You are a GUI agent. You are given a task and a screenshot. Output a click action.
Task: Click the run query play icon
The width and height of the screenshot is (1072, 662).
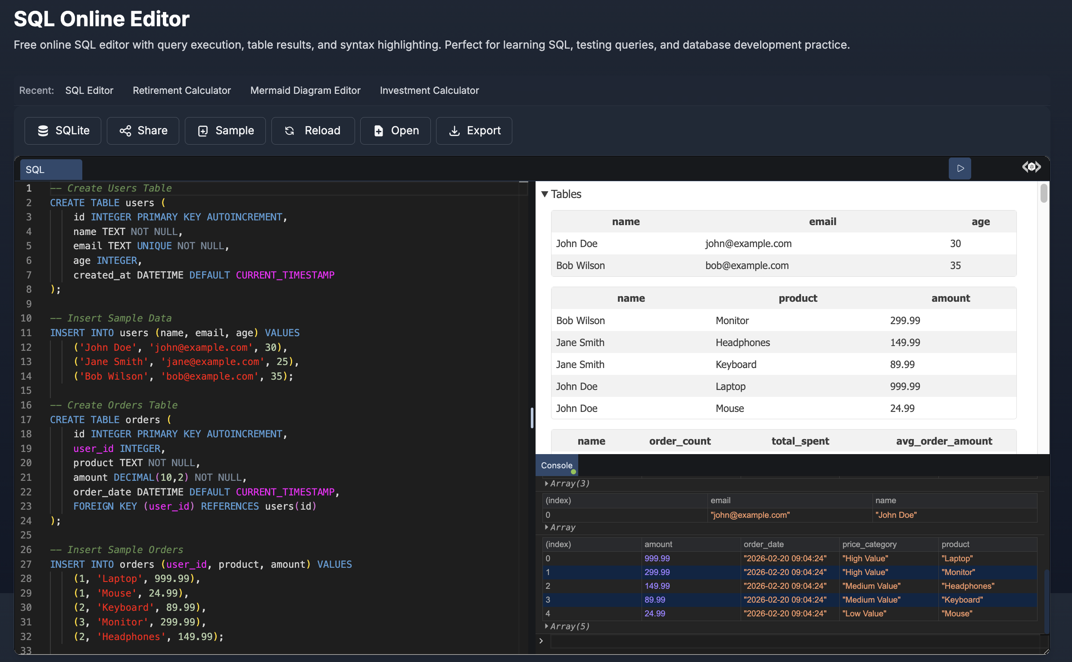point(960,169)
